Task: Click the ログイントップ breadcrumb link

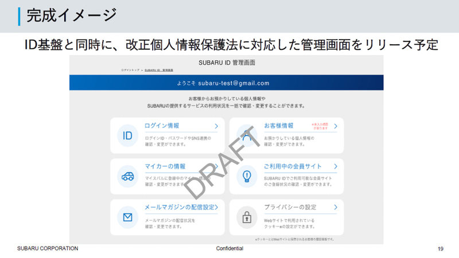Action: [x=130, y=70]
